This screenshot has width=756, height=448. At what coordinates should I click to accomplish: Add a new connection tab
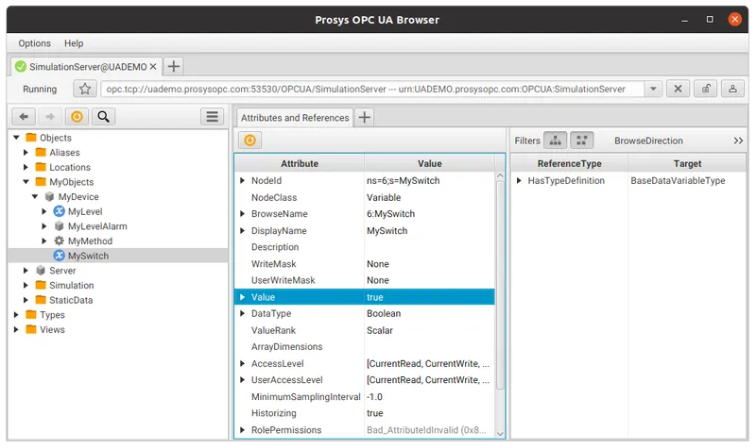coord(174,66)
